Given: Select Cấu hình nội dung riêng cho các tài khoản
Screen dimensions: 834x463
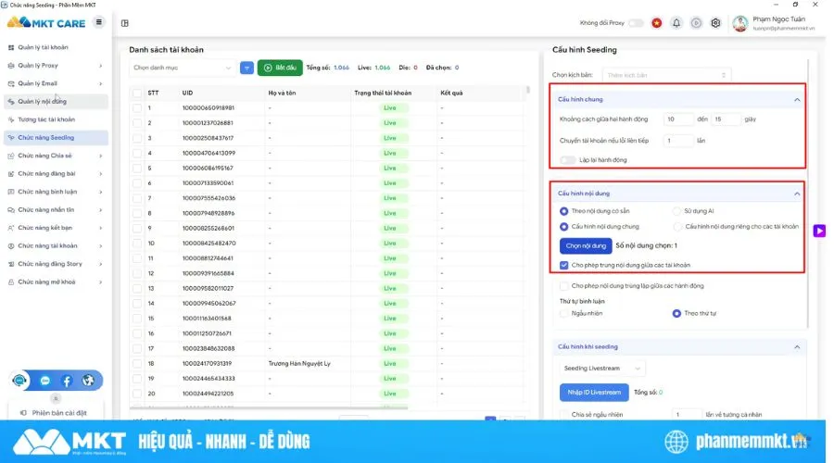Looking at the screenshot, I should 677,227.
